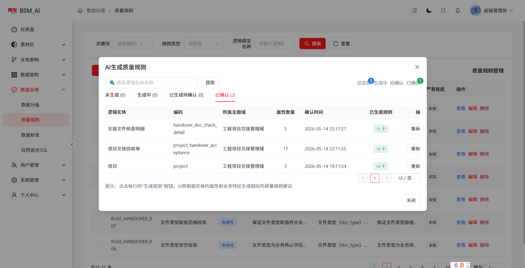Open 数据标准 in the sidebar
The height and width of the screenshot is (268, 525).
tap(30, 135)
